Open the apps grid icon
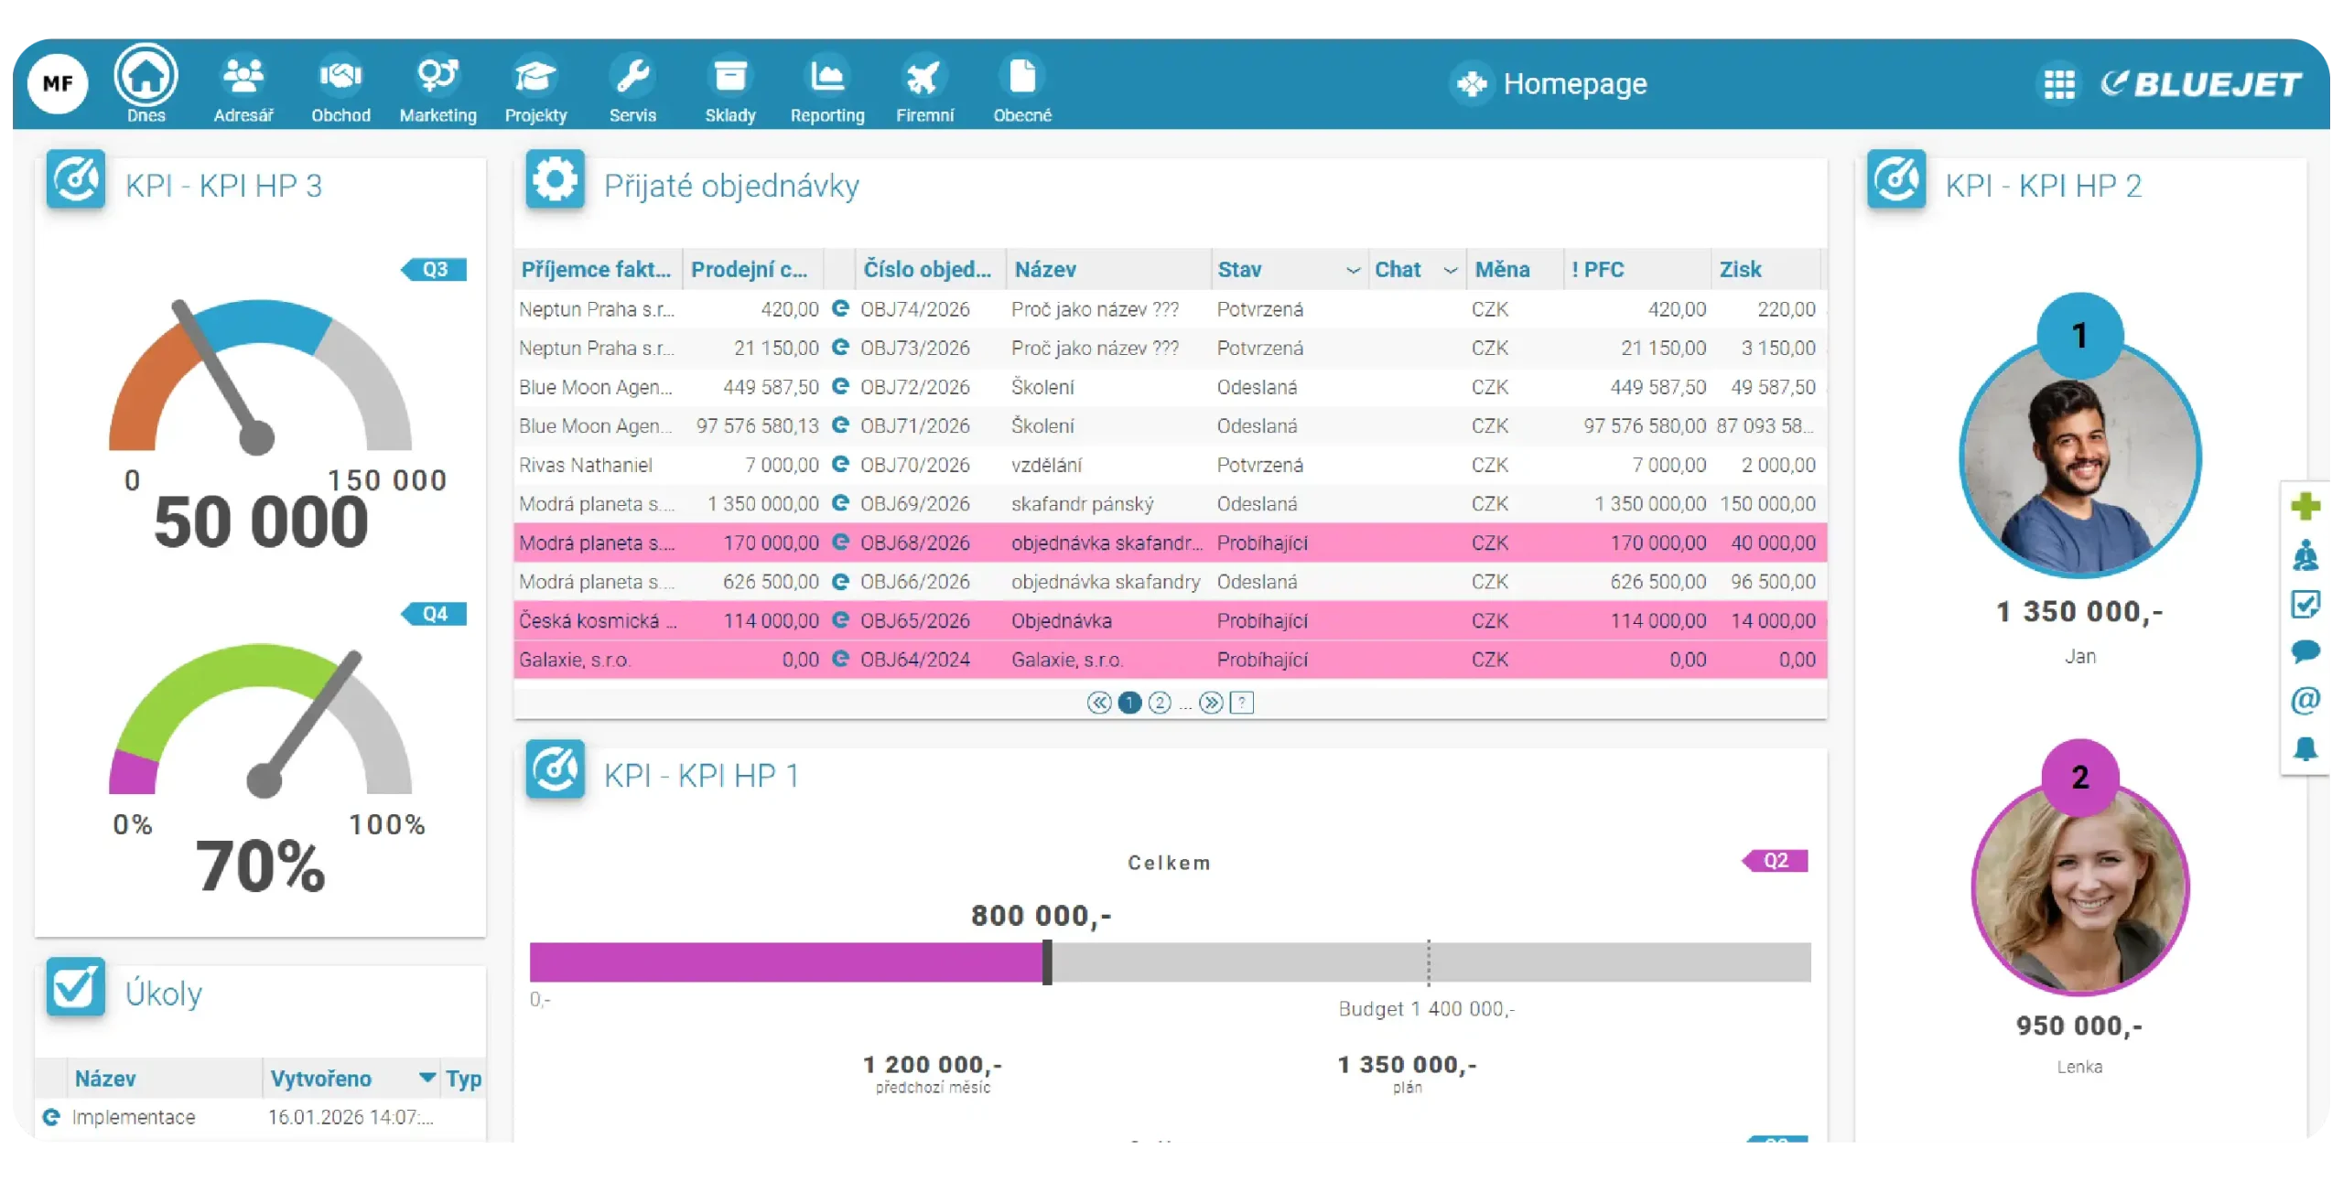Image resolution: width=2343 pixels, height=1182 pixels. [2059, 84]
